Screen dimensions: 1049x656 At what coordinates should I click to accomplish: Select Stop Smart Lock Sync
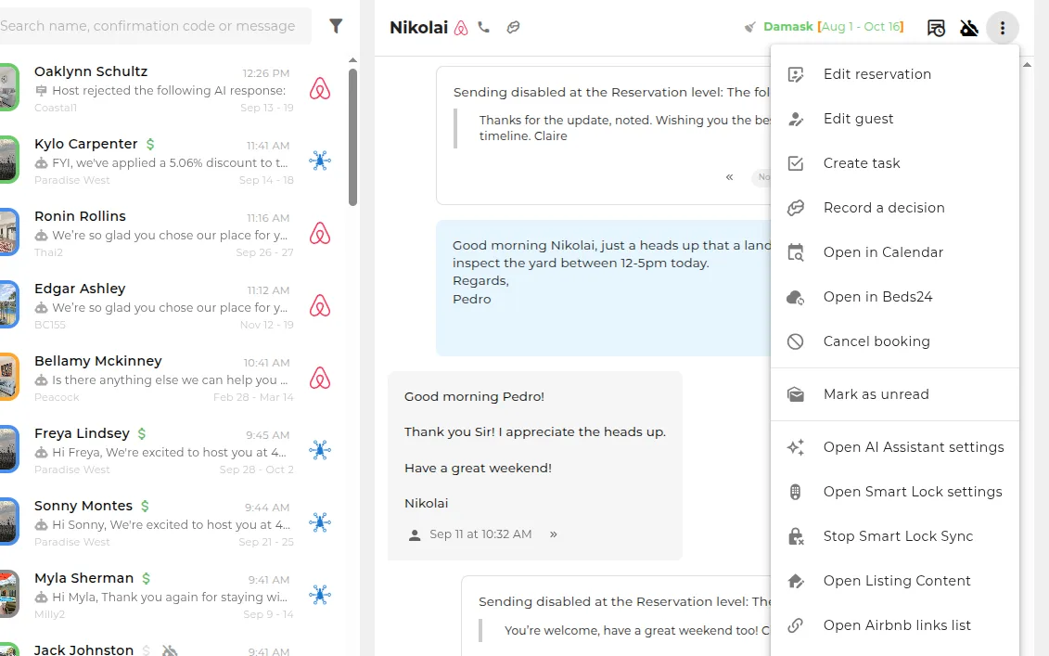click(894, 536)
